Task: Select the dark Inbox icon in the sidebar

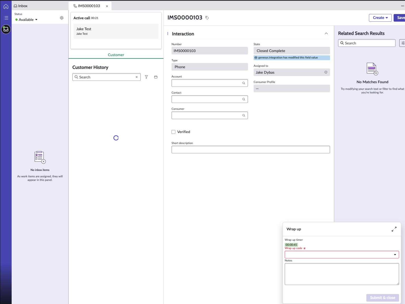Action: 6,29
